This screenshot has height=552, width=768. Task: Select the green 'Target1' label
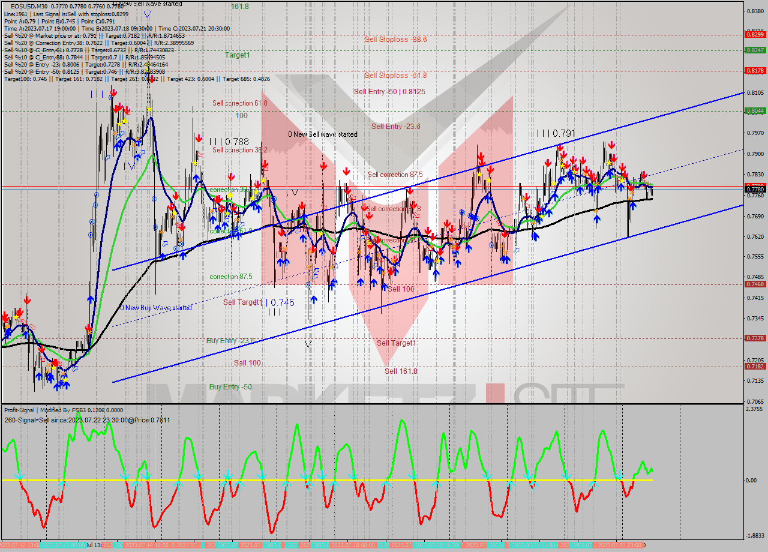(x=238, y=55)
